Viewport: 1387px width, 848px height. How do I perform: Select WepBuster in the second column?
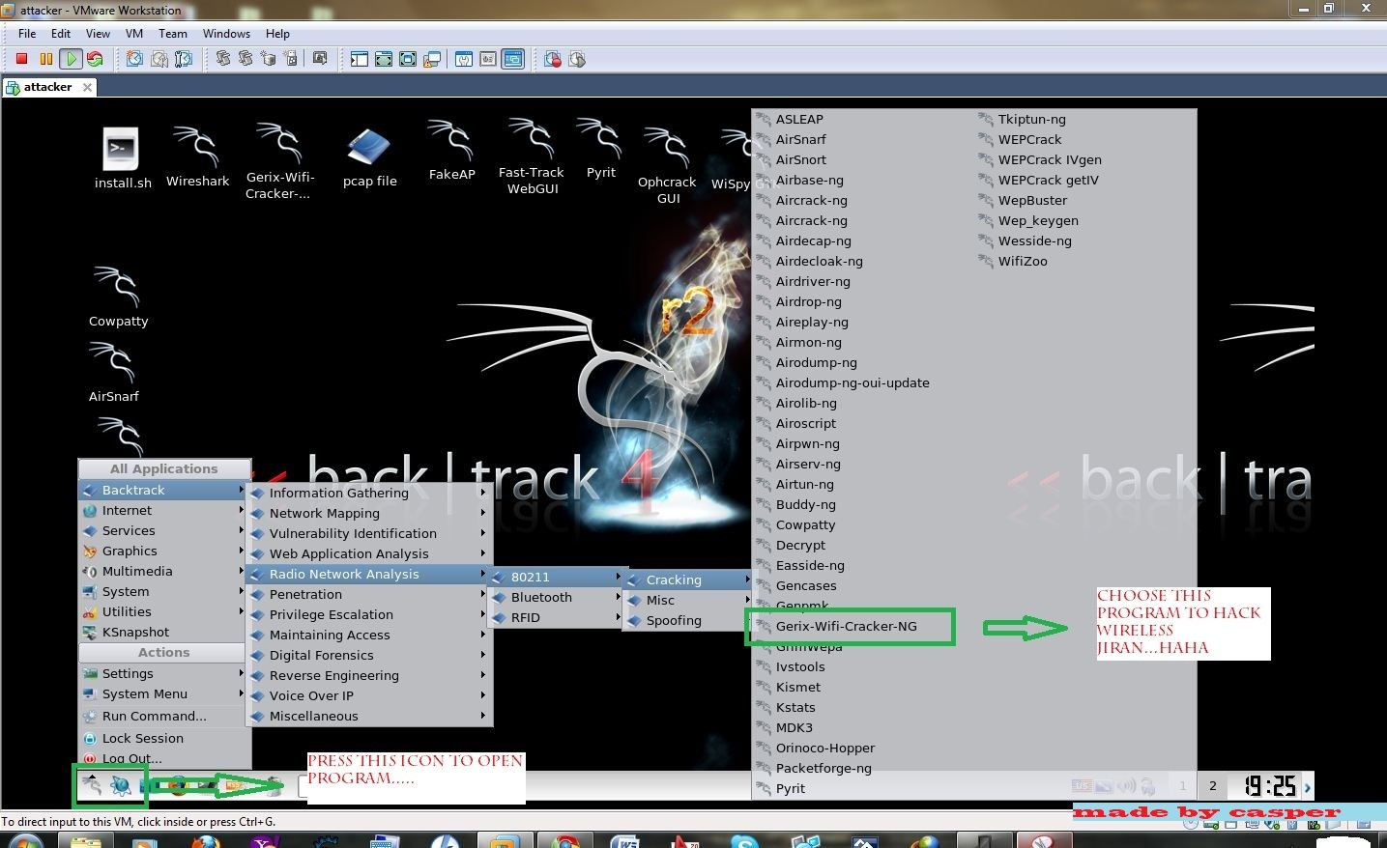(1032, 200)
